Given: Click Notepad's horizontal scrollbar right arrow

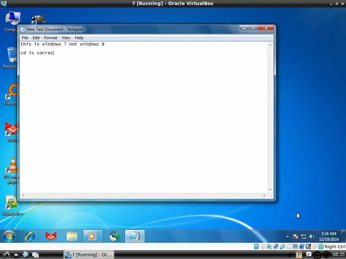Looking at the screenshot, I should point(264,195).
